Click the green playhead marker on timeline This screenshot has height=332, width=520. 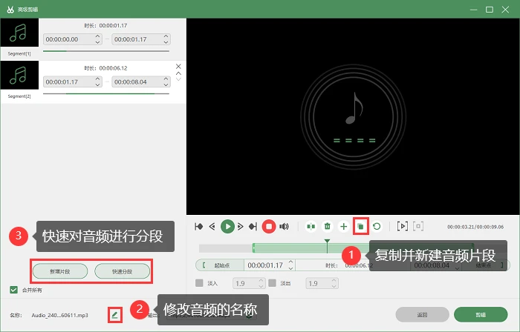click(328, 242)
